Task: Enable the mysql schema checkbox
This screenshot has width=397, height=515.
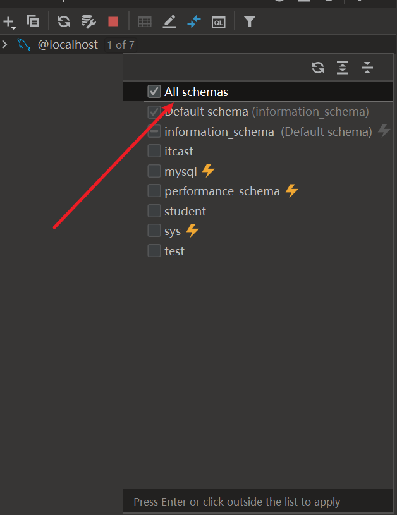Action: 154,171
